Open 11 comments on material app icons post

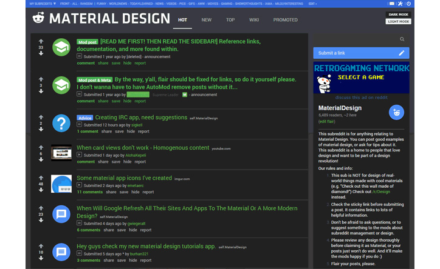pos(90,192)
